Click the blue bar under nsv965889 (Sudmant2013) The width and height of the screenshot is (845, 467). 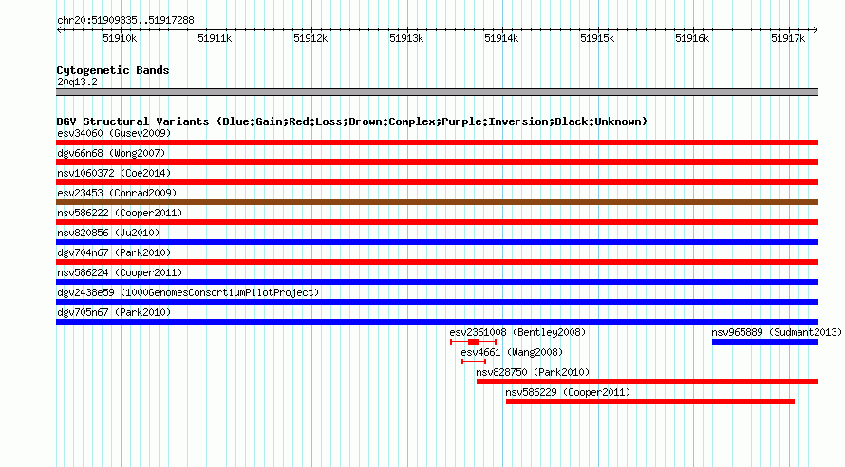765,342
